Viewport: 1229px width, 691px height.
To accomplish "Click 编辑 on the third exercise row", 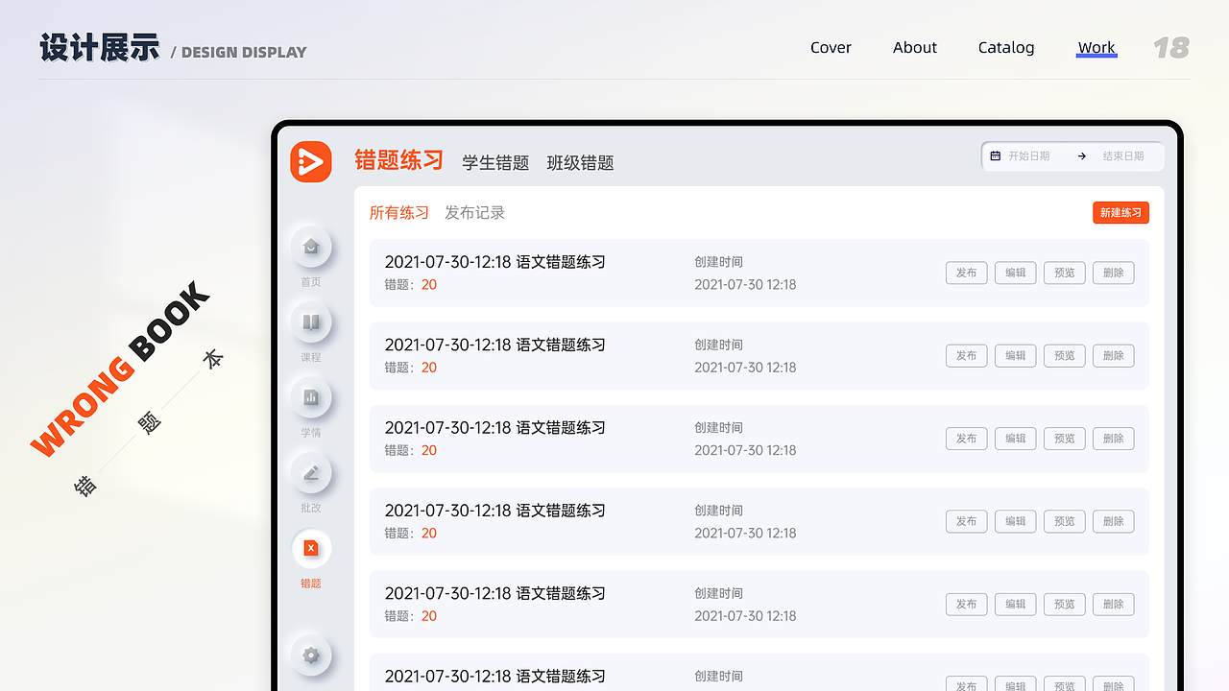I will [x=1016, y=439].
